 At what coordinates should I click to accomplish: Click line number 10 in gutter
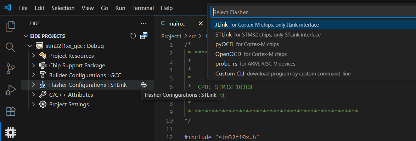click(x=169, y=120)
